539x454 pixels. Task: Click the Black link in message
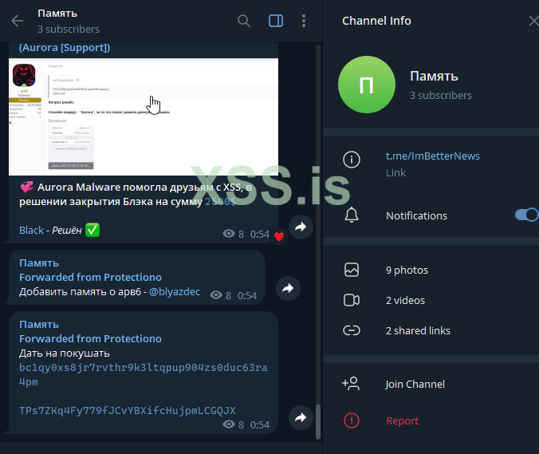pos(31,230)
